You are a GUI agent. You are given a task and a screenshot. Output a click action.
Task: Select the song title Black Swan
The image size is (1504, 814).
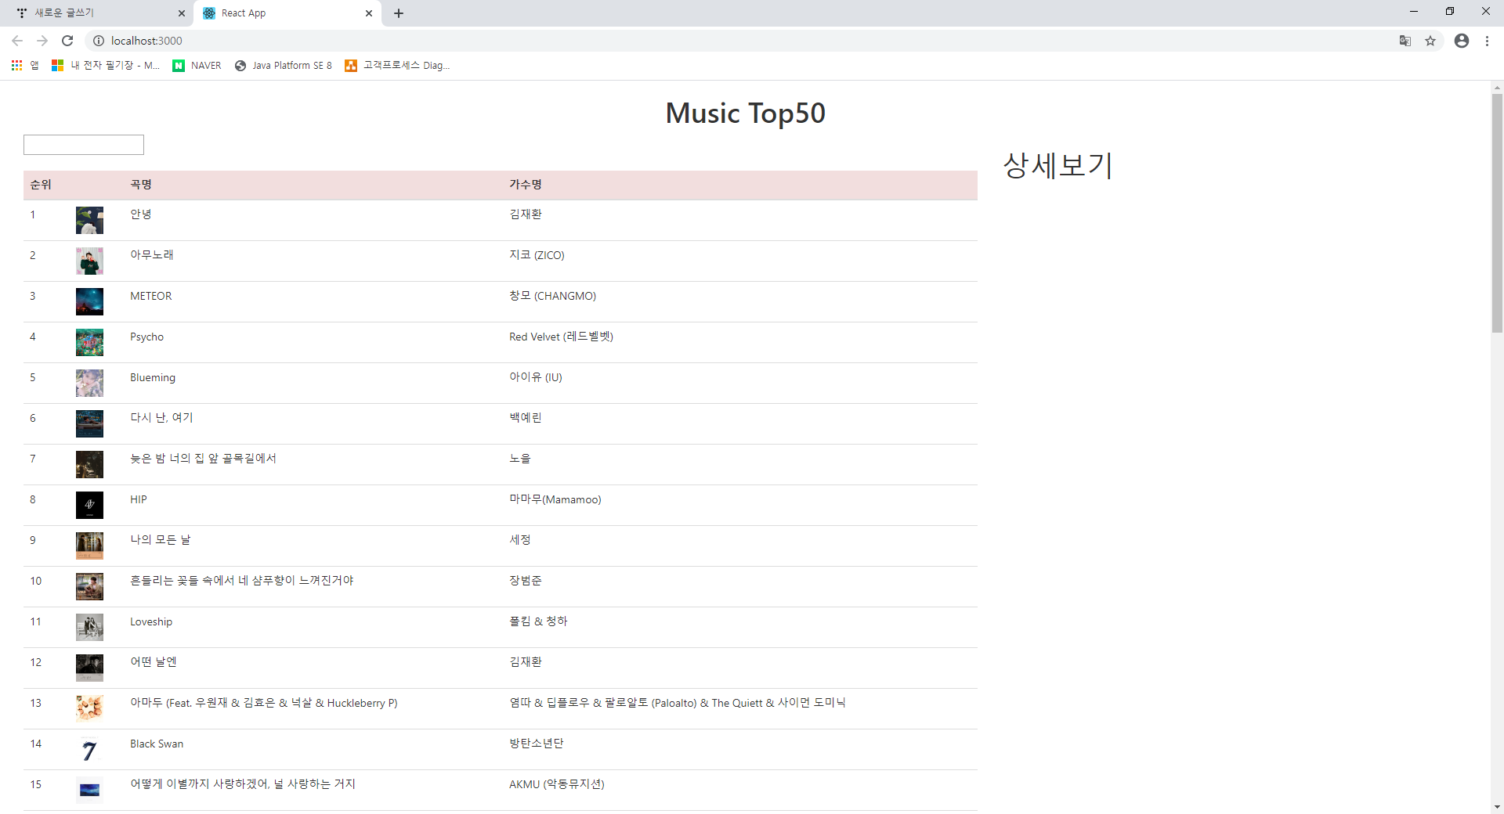[157, 744]
